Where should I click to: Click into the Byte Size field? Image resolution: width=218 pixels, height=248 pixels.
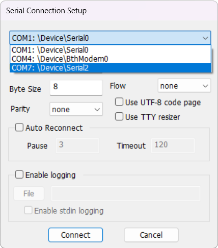76,88
